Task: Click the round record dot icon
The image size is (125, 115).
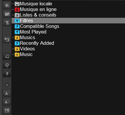Action: [7, 85]
